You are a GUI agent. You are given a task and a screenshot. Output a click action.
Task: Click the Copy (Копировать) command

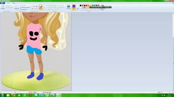point(9,8)
